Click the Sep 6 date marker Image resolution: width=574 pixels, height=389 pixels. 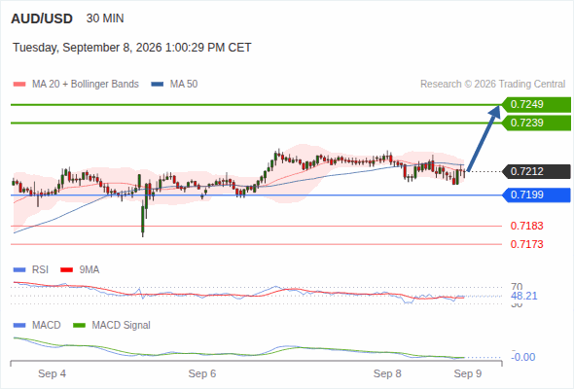point(202,374)
